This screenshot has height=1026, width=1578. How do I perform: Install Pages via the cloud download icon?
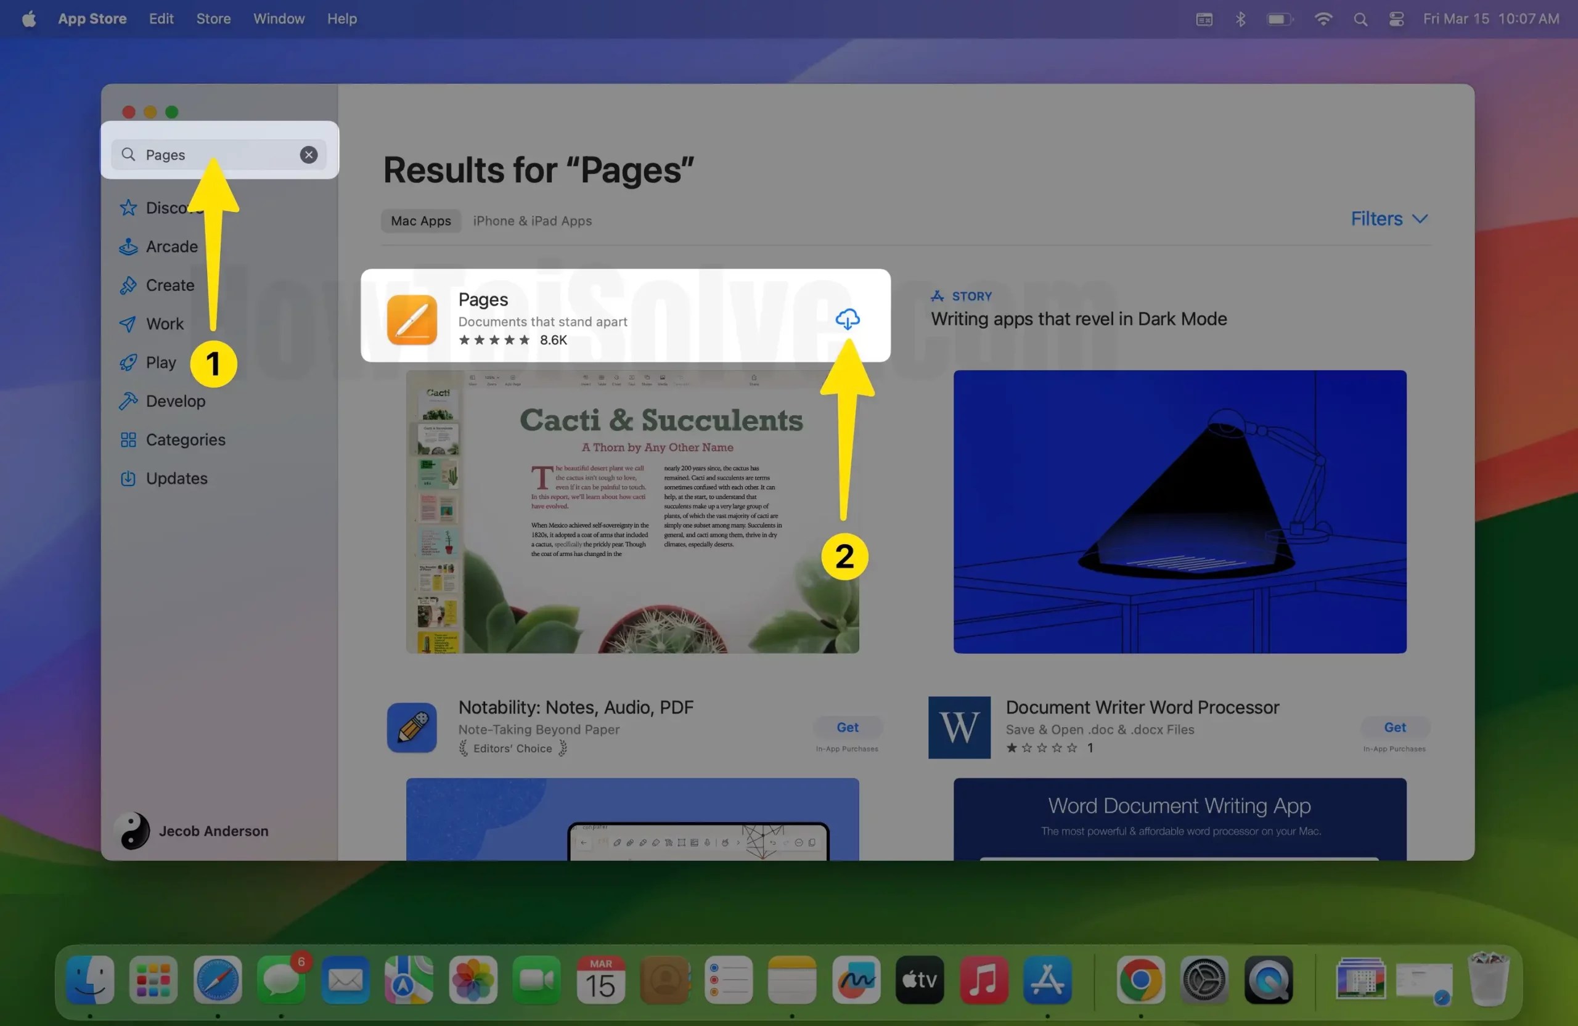[x=849, y=319]
